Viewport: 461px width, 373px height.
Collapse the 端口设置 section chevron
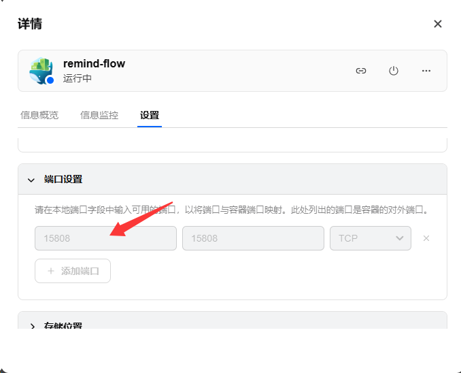point(31,180)
